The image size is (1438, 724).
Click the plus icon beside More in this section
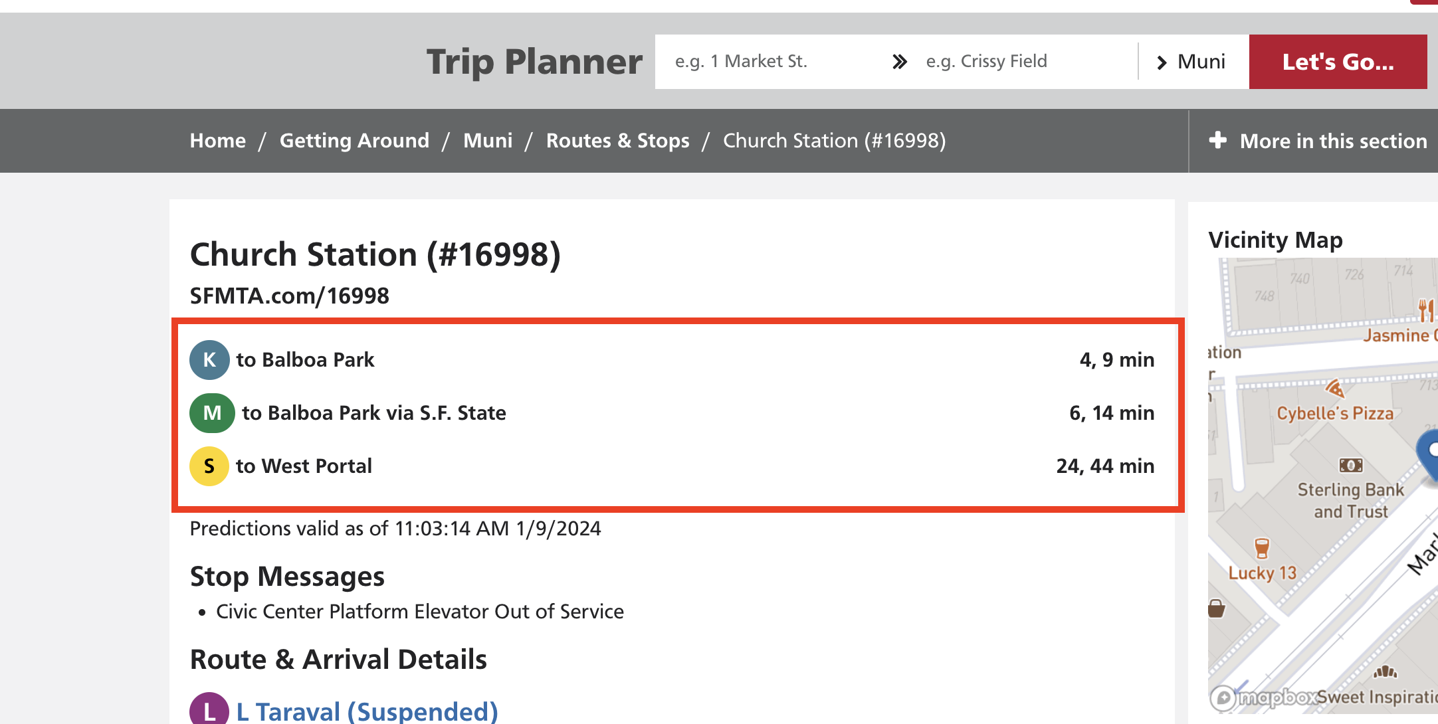click(1217, 140)
